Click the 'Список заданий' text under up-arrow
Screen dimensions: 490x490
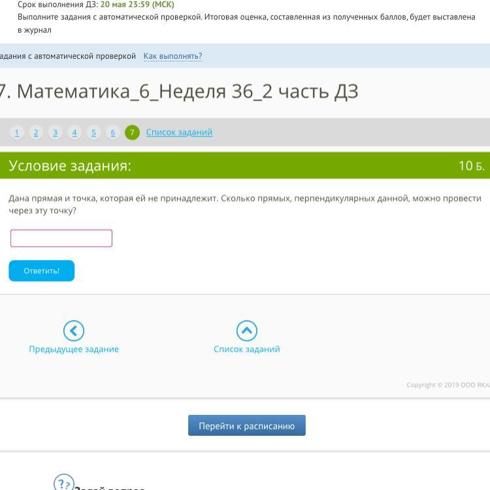[x=246, y=350]
